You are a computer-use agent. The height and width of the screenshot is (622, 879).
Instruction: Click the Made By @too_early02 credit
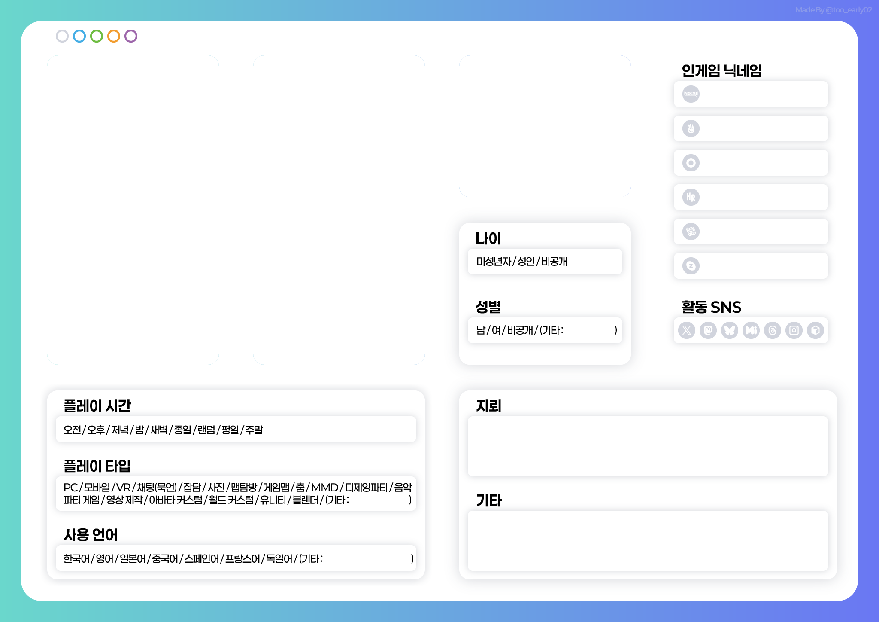833,10
